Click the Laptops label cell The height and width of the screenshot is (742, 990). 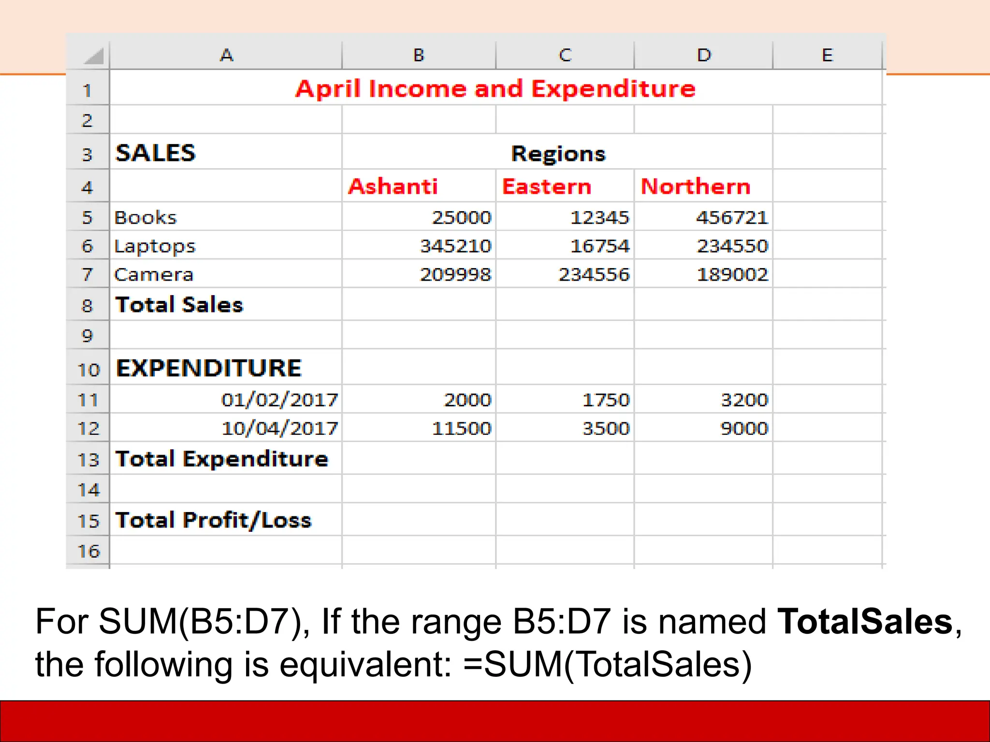click(x=226, y=245)
